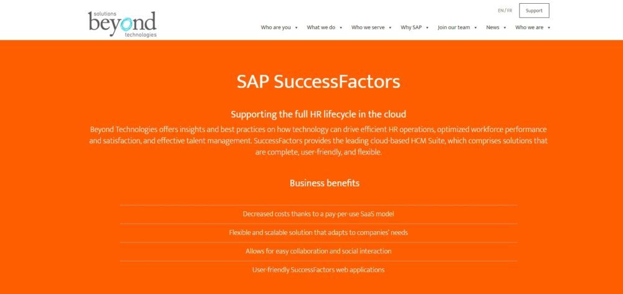The height and width of the screenshot is (294, 623).
Task: Switch language to EN
Action: pos(500,11)
